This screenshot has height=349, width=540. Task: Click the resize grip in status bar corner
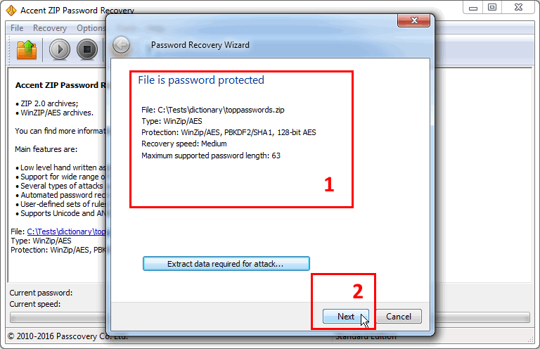[x=531, y=339]
